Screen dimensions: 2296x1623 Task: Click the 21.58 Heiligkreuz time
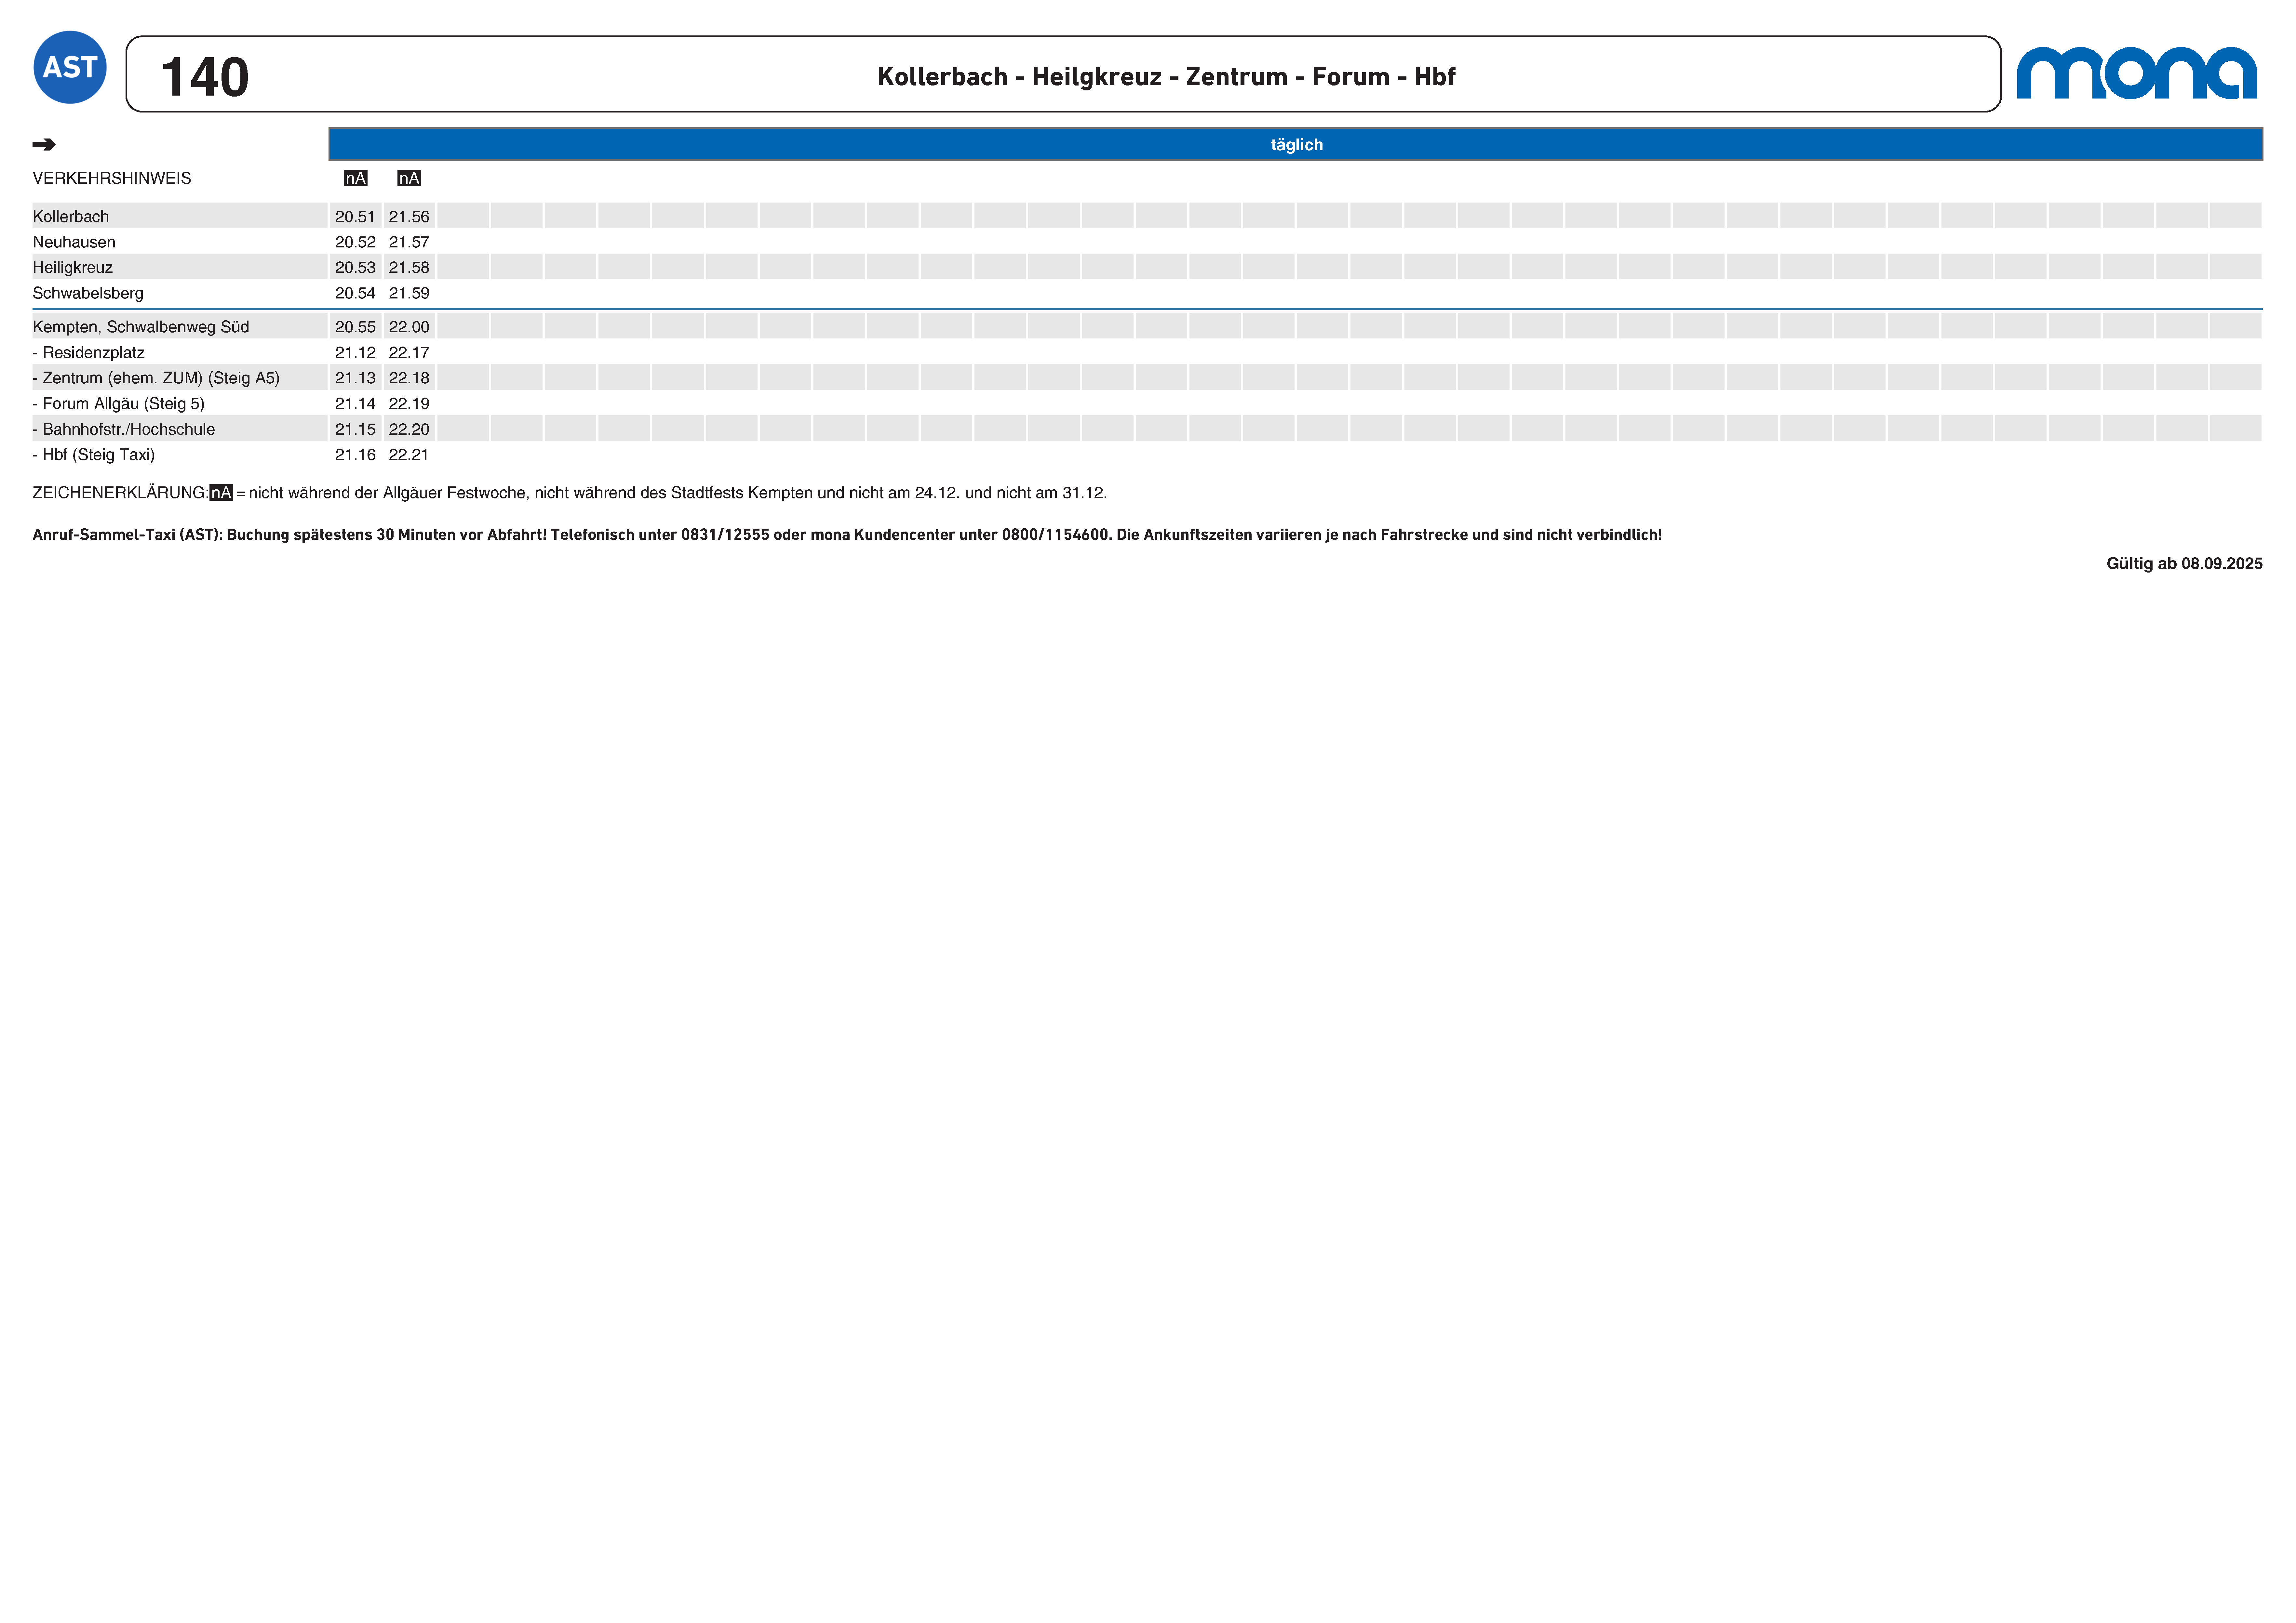[x=409, y=268]
